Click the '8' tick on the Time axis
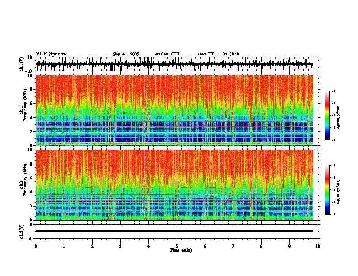Screen dimensions: 358x276 point(261,246)
